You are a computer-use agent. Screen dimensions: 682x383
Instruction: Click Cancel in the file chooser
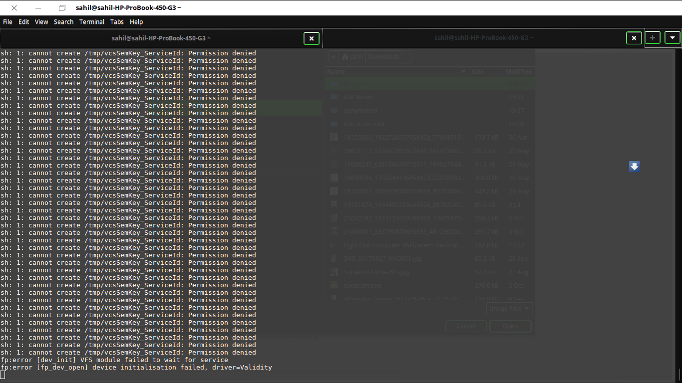[465, 326]
